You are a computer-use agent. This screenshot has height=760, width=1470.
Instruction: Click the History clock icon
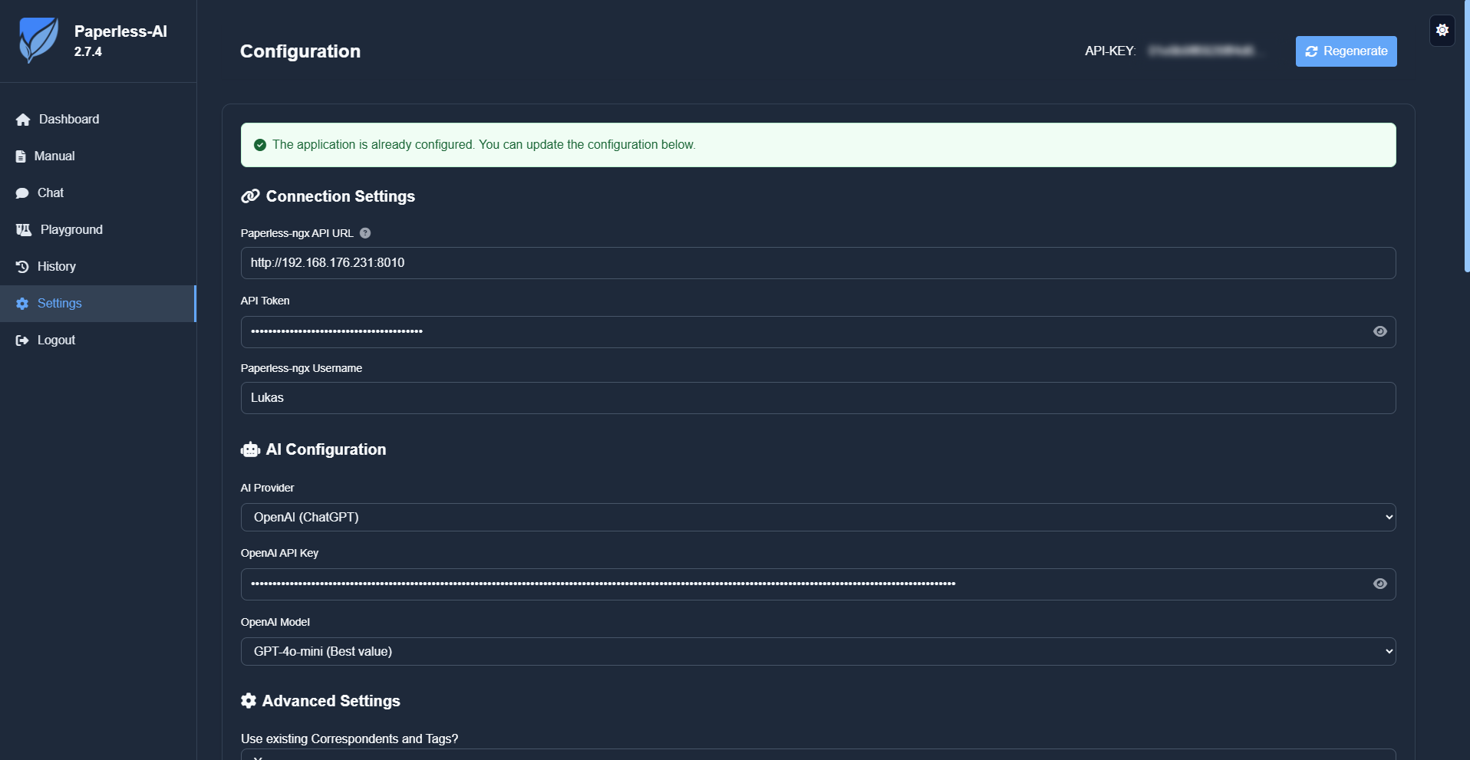pyautogui.click(x=22, y=267)
